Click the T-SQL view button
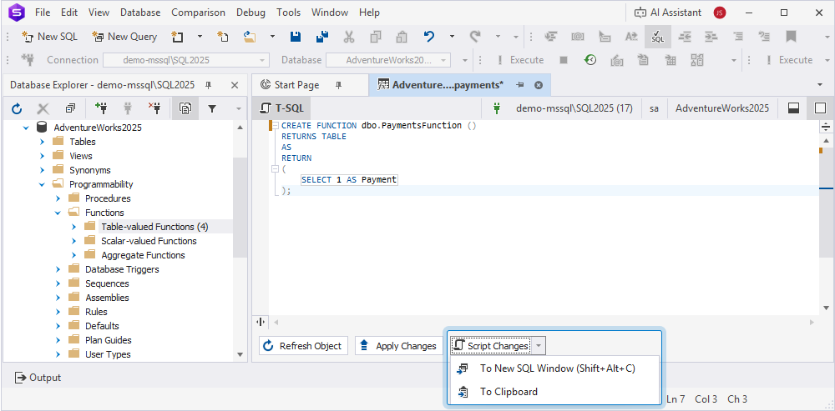Screen dimensions: 835x411 [281, 108]
